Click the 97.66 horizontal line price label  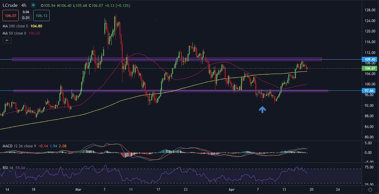coord(370,90)
